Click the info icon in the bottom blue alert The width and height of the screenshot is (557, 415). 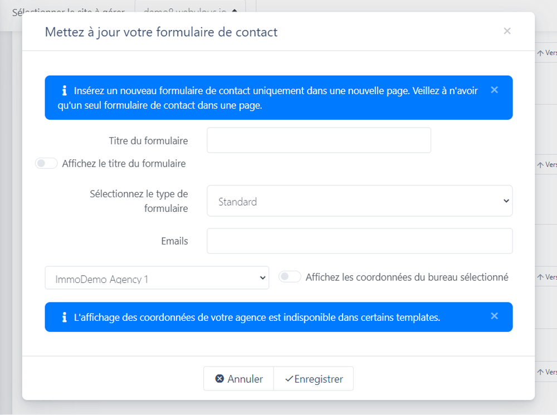(65, 318)
